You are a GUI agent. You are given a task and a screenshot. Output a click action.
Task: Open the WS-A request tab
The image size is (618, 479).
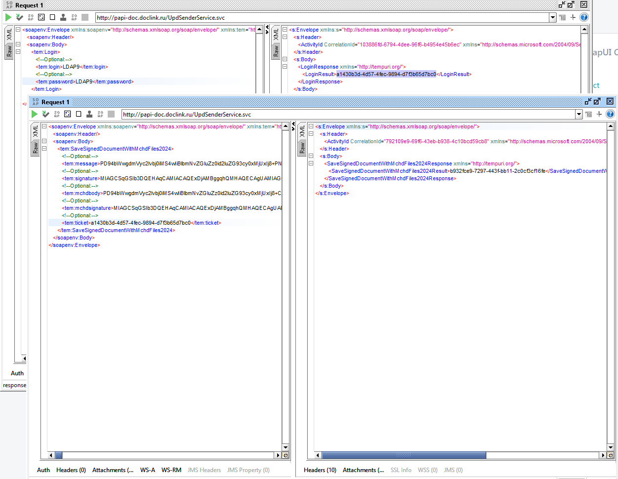[148, 470]
